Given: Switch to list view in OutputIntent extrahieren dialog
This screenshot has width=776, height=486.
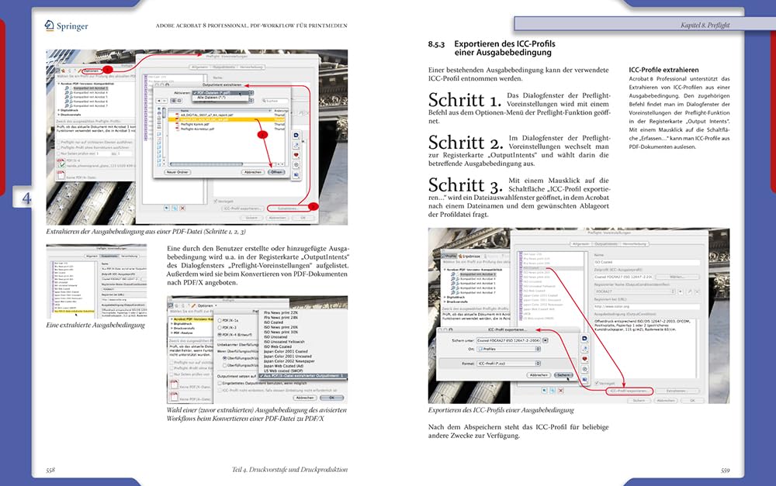Looking at the screenshot, I should (178, 100).
